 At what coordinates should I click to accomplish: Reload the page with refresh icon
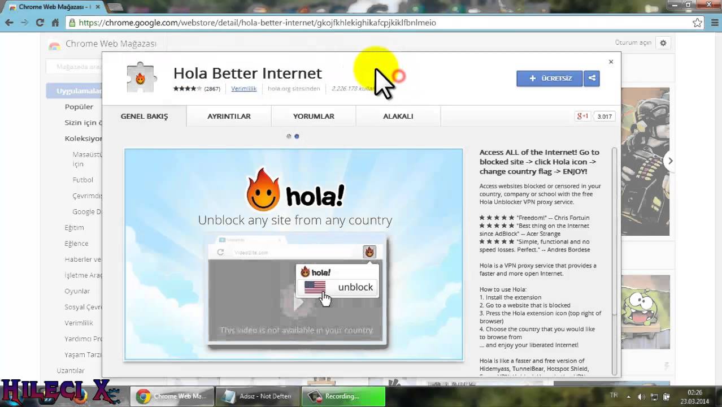coord(40,23)
